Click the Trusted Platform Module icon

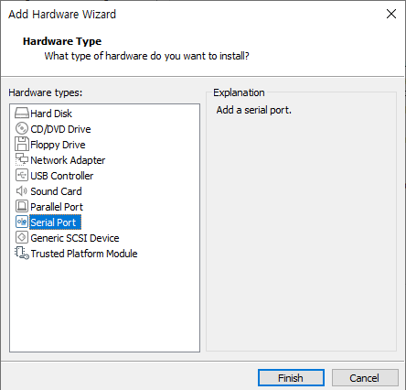point(22,253)
